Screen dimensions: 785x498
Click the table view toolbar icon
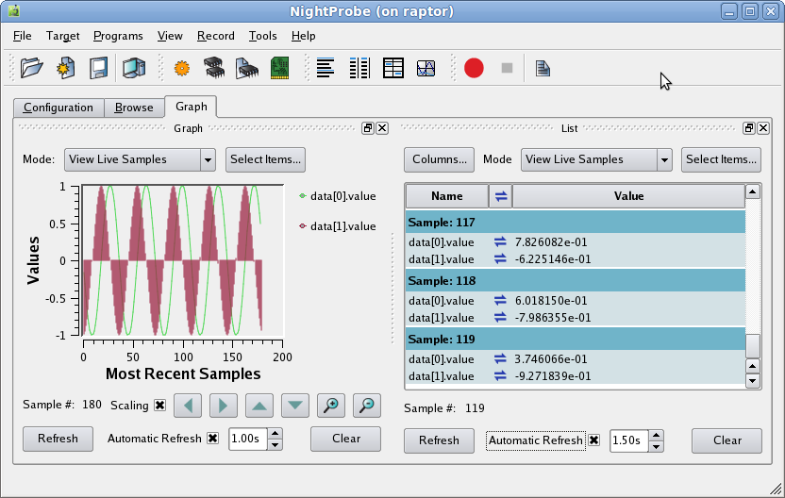[x=393, y=68]
